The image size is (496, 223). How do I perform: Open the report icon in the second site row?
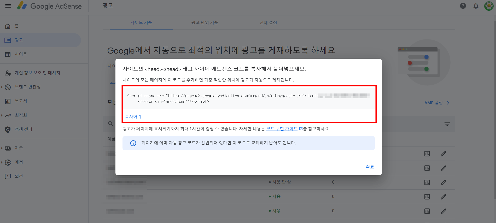coord(427,168)
